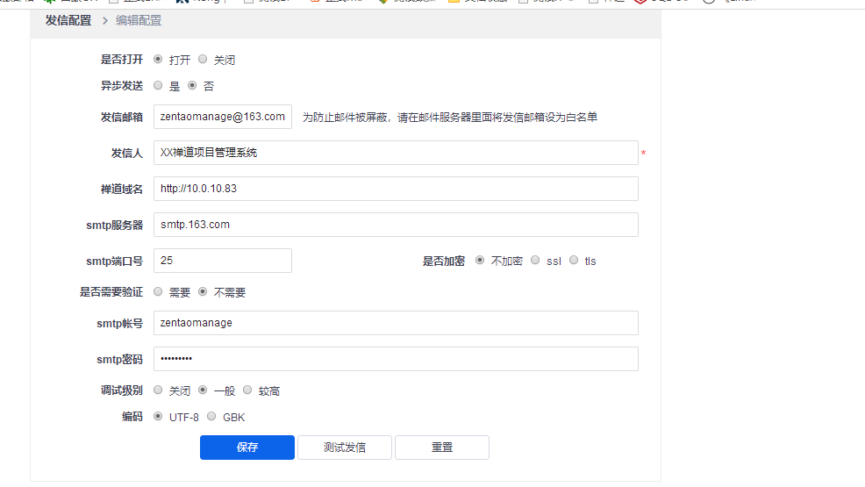The height and width of the screenshot is (487, 865).
Task: Set 调试级别 to 关闭
Action: click(158, 390)
